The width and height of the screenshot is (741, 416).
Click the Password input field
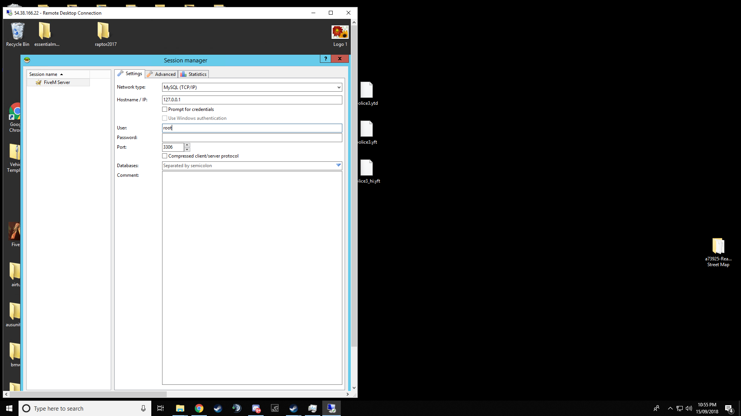(252, 138)
